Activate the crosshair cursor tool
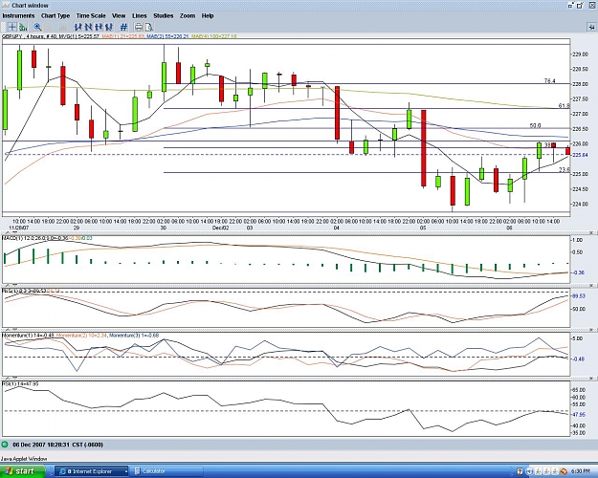This screenshot has height=478, width=598. 12,27
